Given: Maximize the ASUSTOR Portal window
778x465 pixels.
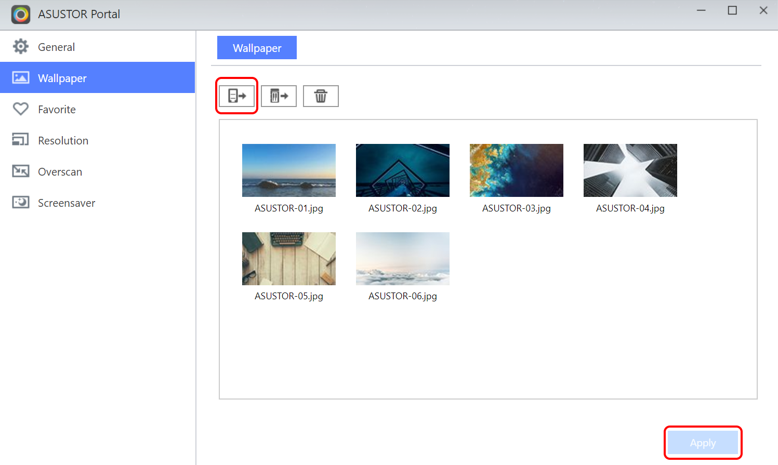Looking at the screenshot, I should [732, 10].
